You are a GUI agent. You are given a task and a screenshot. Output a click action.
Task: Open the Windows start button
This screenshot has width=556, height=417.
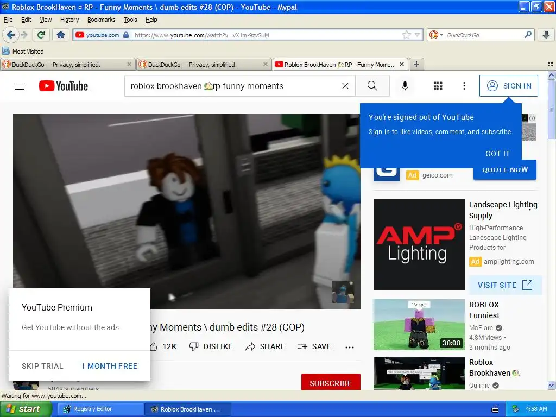26,409
